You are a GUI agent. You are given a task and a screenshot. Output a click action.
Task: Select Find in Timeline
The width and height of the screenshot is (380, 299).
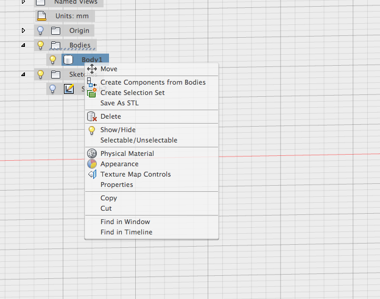pos(152,233)
